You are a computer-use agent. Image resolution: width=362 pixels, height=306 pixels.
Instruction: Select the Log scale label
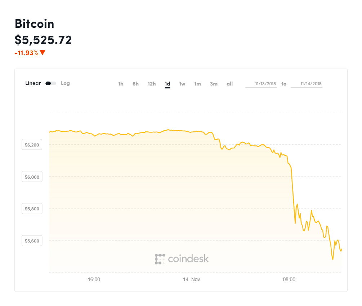pyautogui.click(x=65, y=83)
